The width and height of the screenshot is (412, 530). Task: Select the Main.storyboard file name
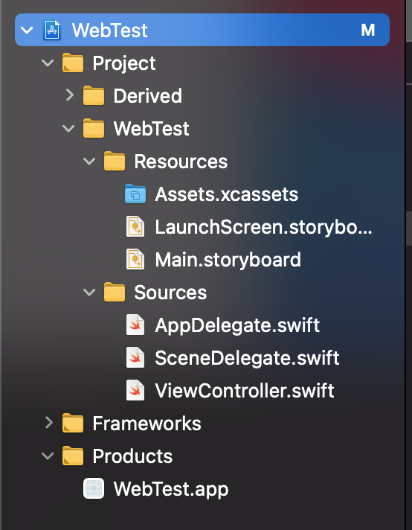point(228,260)
